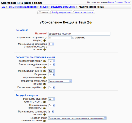Click the Название text field
This screenshot has width=132, height=123.
(79, 34)
